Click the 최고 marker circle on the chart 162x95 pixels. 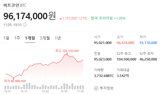click(67, 53)
